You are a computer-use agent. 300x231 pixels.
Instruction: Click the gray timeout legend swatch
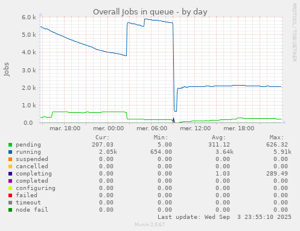pyautogui.click(x=10, y=203)
